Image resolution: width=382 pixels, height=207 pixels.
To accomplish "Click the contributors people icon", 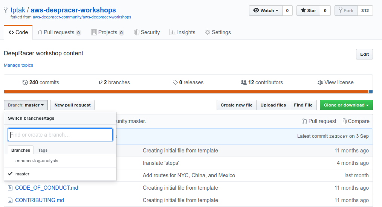I will point(244,82).
